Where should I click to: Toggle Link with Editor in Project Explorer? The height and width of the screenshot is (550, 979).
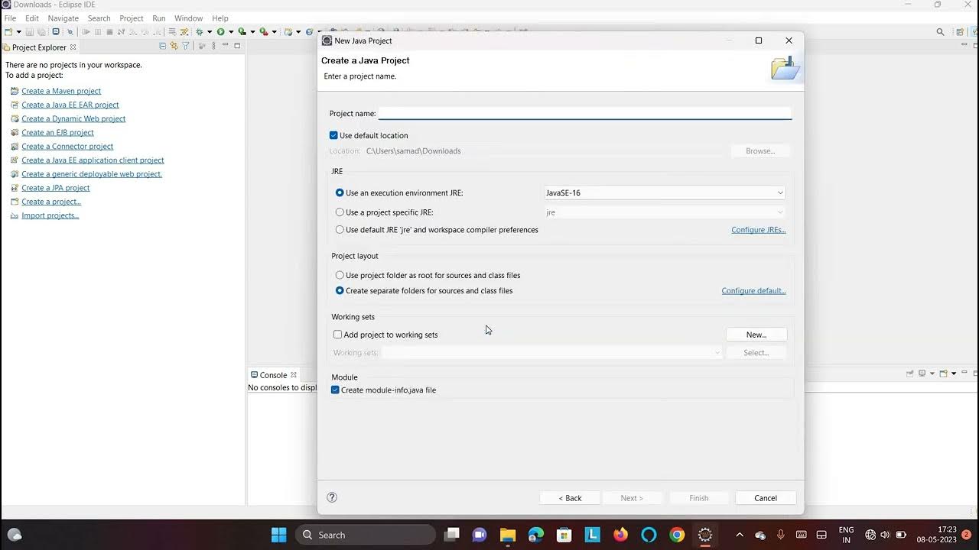[174, 46]
